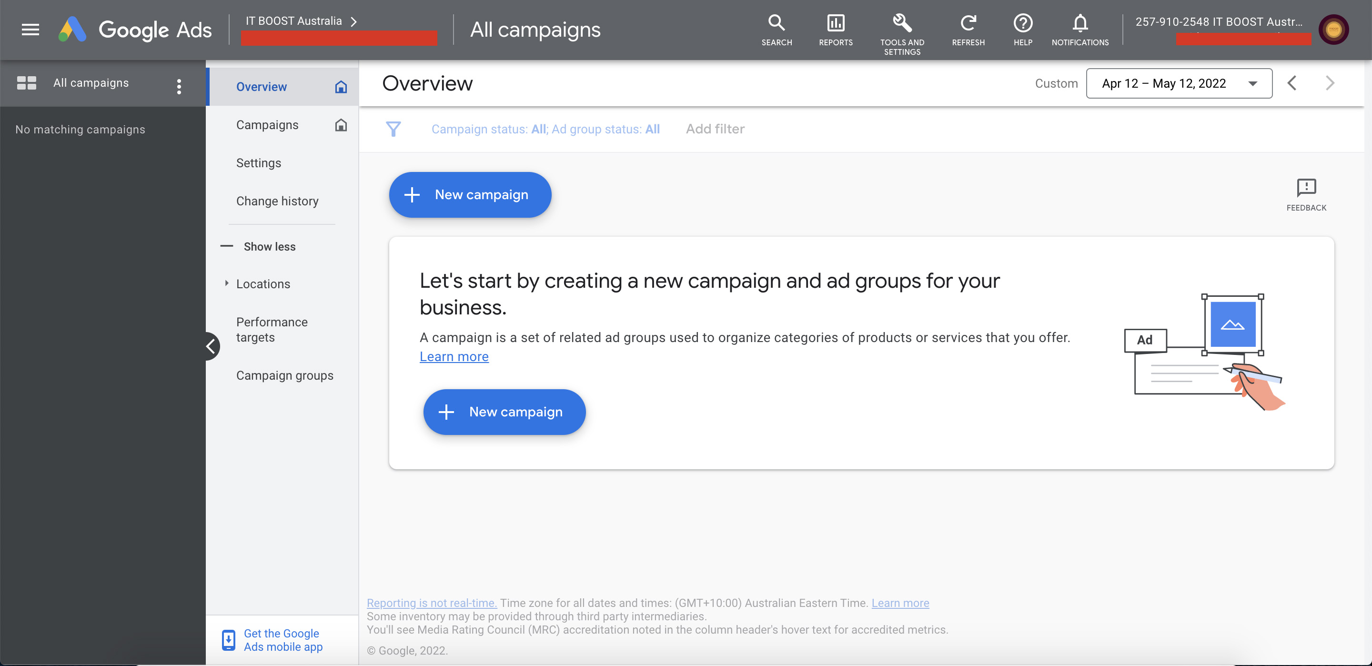Click the Google Ads logo
The width and height of the screenshot is (1372, 666).
tap(135, 30)
